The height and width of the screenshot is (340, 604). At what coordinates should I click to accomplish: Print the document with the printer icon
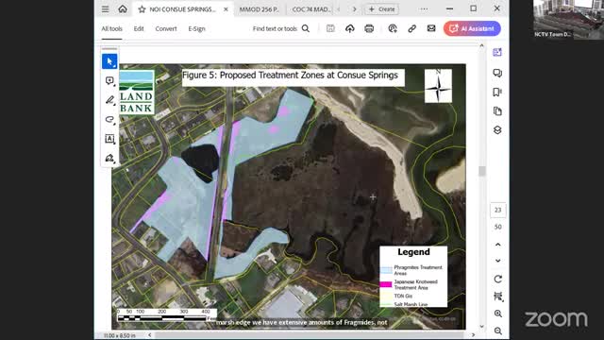369,28
